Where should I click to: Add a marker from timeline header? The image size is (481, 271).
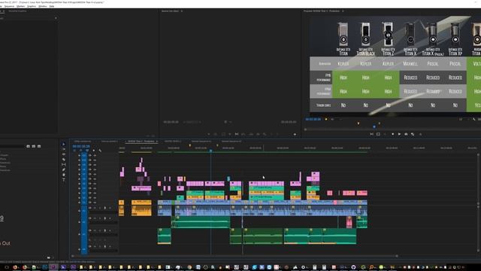pos(93,151)
